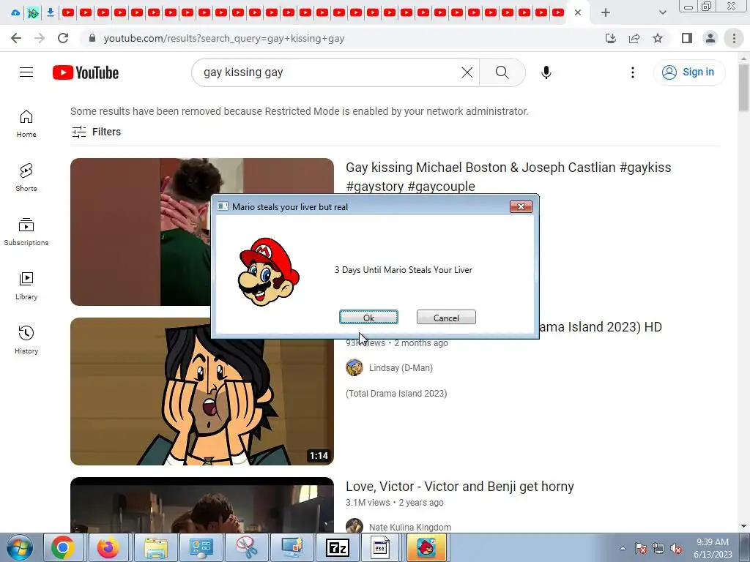Open the taskbar clock and date
This screenshot has height=562, width=750.
click(x=713, y=548)
